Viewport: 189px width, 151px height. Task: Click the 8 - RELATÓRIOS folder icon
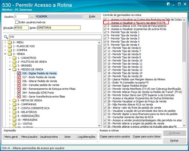(14, 112)
